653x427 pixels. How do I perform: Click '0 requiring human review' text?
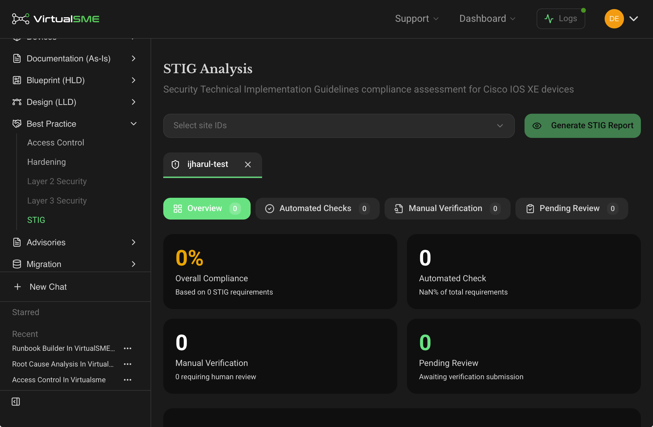click(x=216, y=377)
